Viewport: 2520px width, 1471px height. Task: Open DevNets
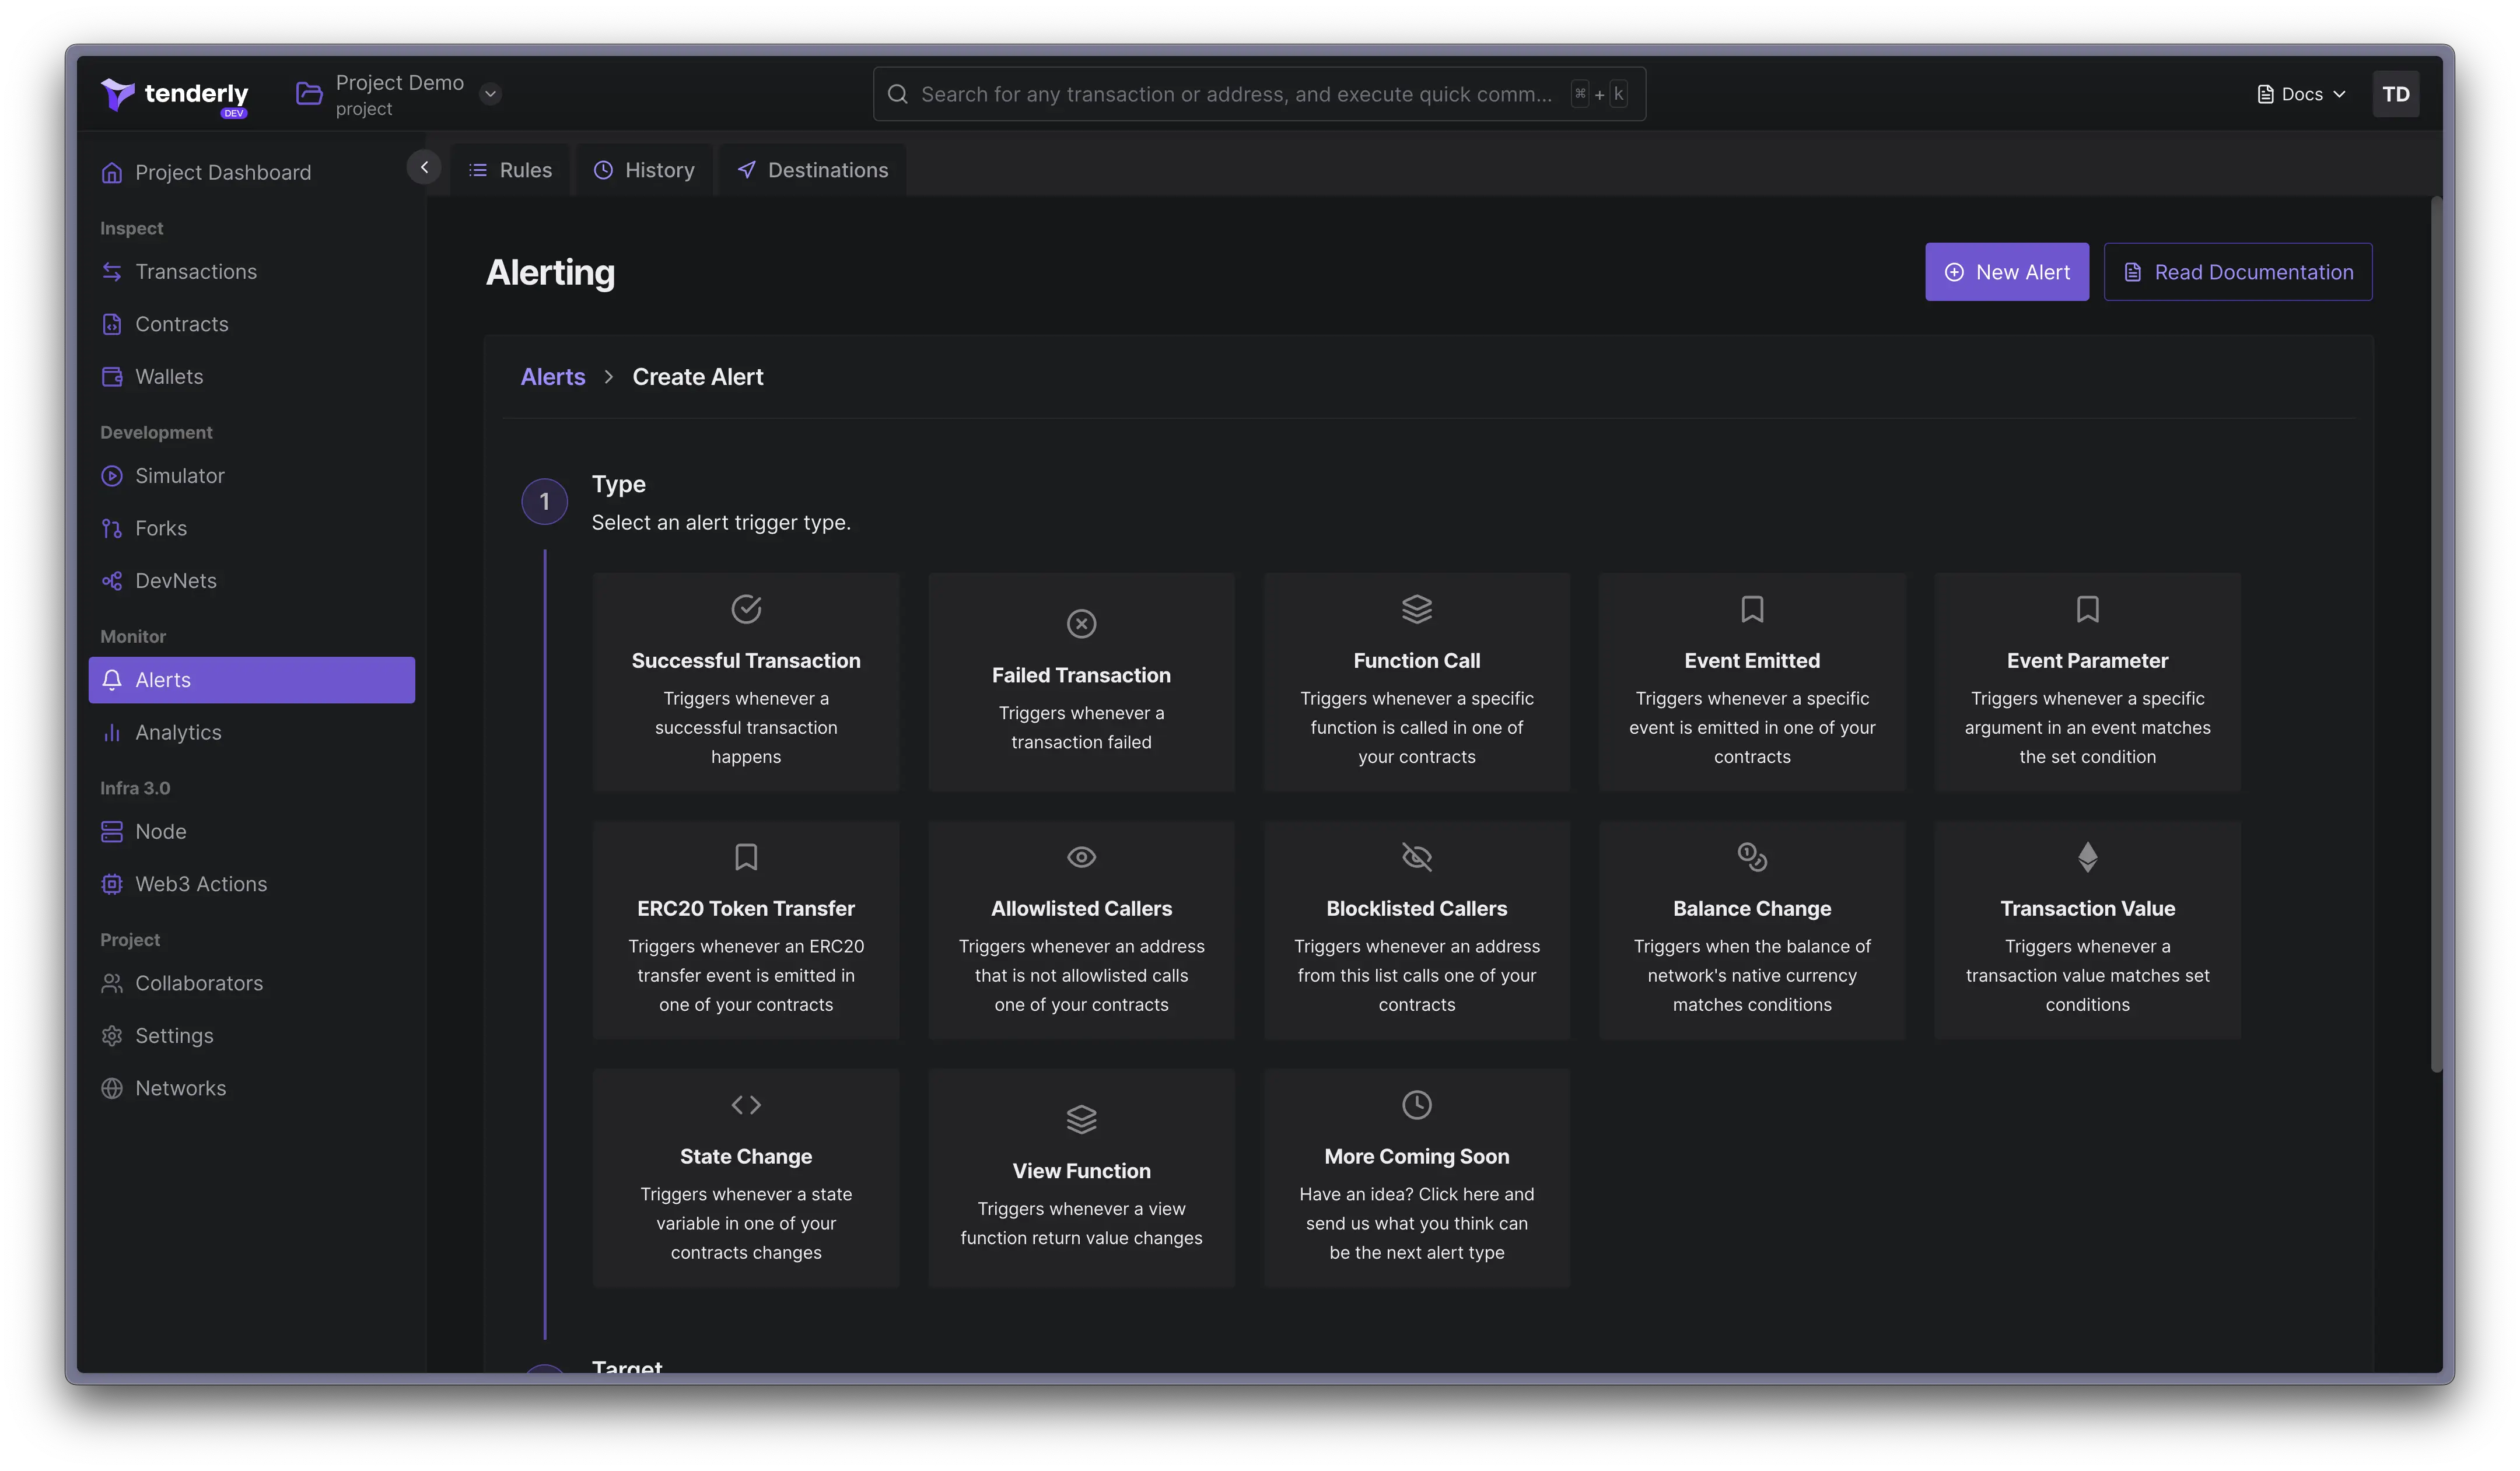click(159, 581)
